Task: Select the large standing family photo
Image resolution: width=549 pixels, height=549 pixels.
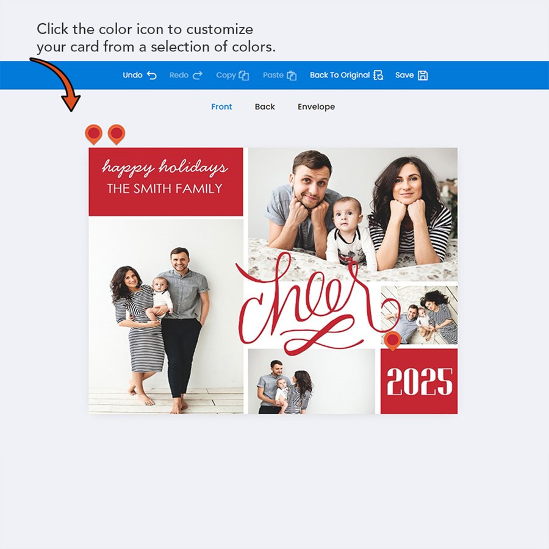Action: coord(166,316)
